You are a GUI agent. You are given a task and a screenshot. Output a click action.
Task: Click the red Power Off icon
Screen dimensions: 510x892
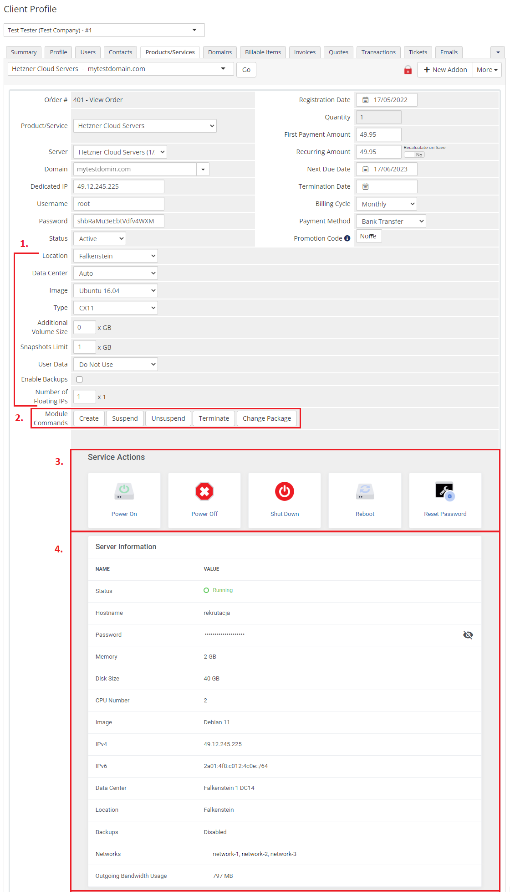click(204, 492)
